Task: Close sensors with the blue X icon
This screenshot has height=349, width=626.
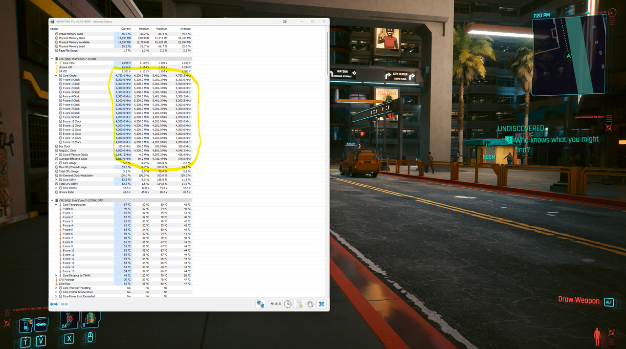Action: (x=321, y=304)
